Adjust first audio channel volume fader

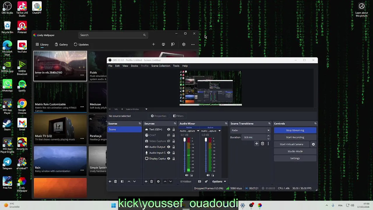pos(184,140)
